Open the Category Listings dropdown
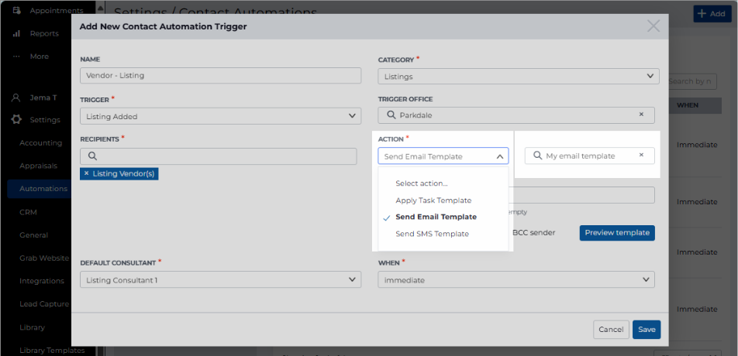This screenshot has width=738, height=356. [519, 76]
